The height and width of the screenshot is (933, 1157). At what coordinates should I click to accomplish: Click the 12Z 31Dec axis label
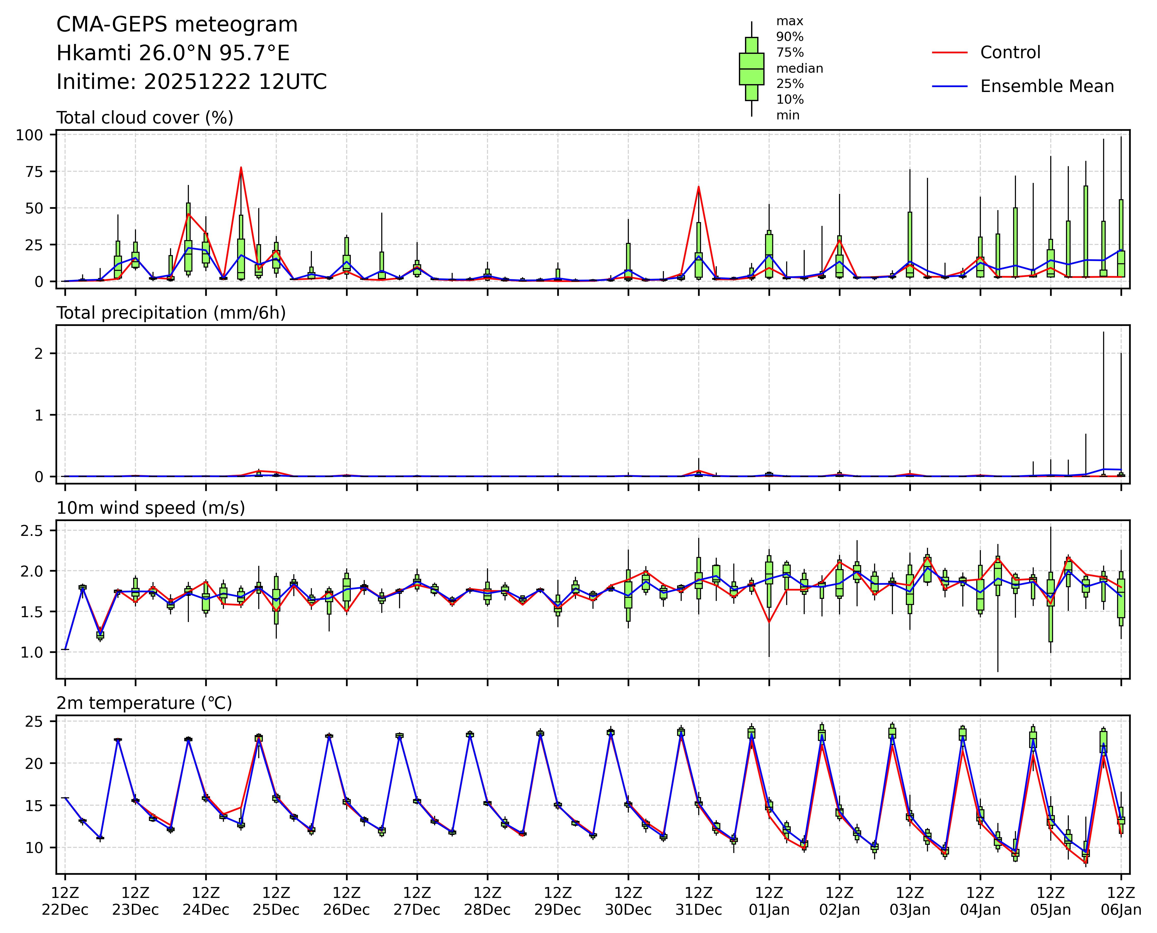pos(698,901)
